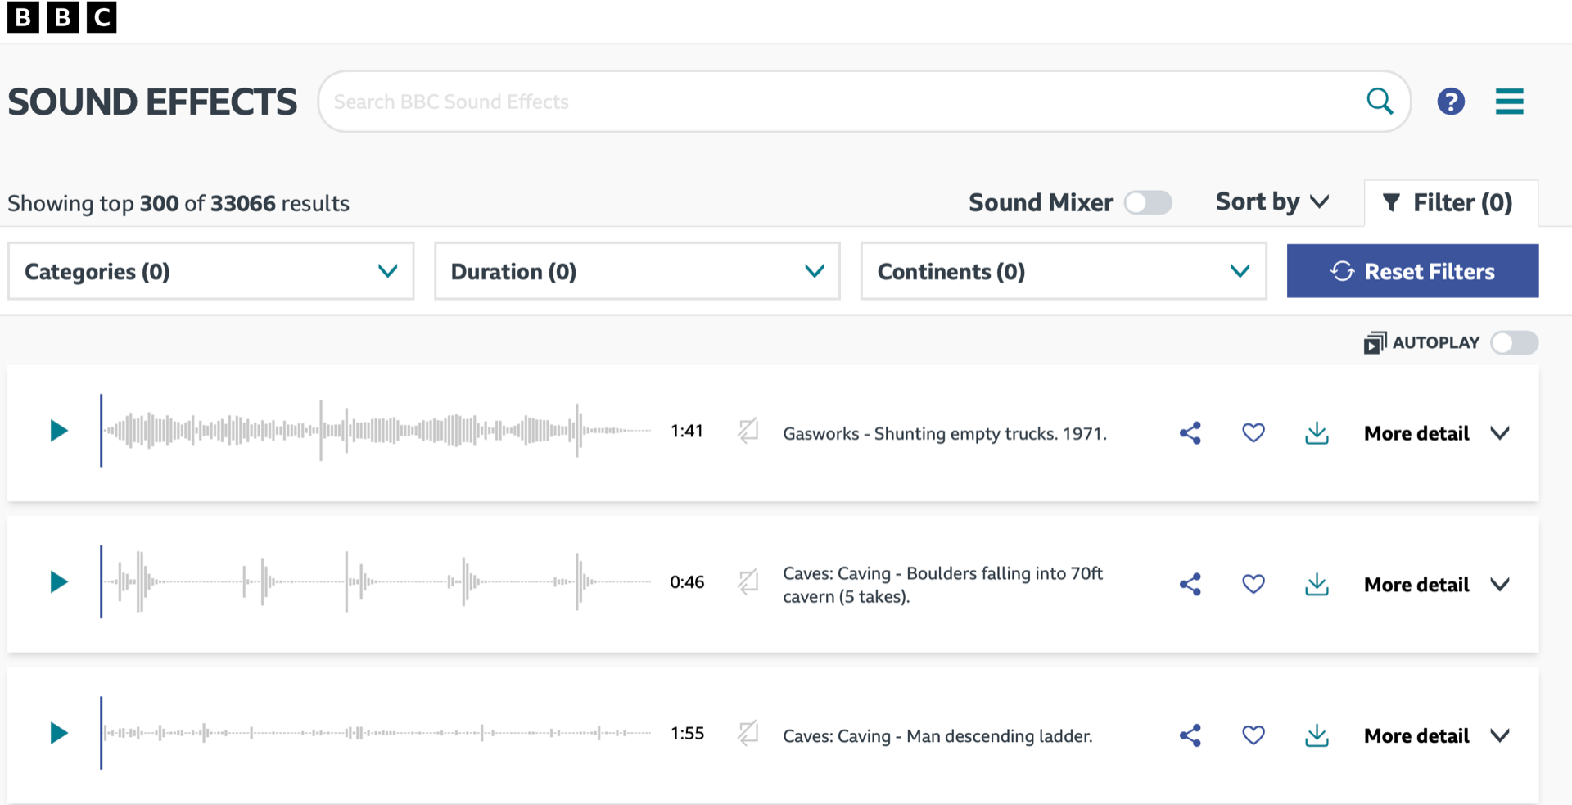Favourite the Man descending ladder sound
This screenshot has width=1572, height=805.
pos(1254,735)
